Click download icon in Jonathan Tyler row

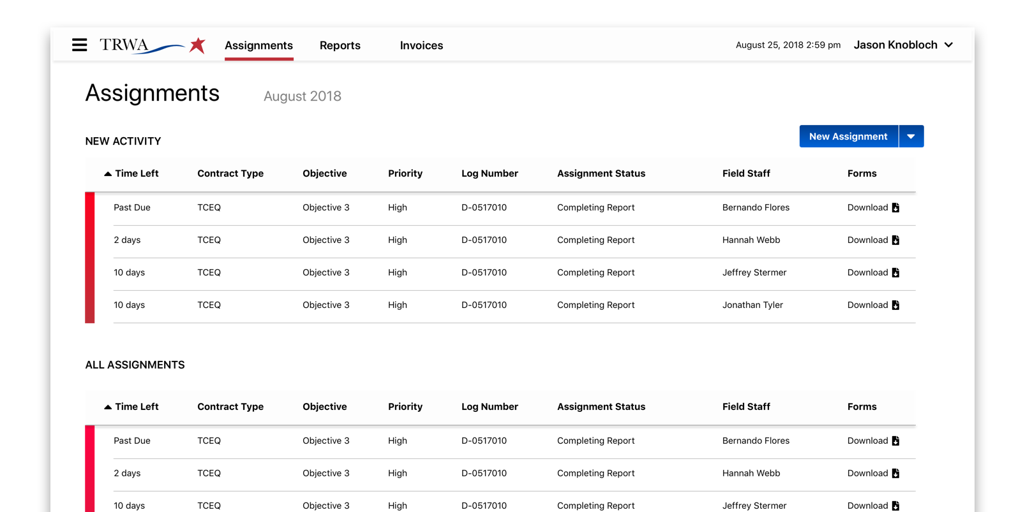point(895,305)
